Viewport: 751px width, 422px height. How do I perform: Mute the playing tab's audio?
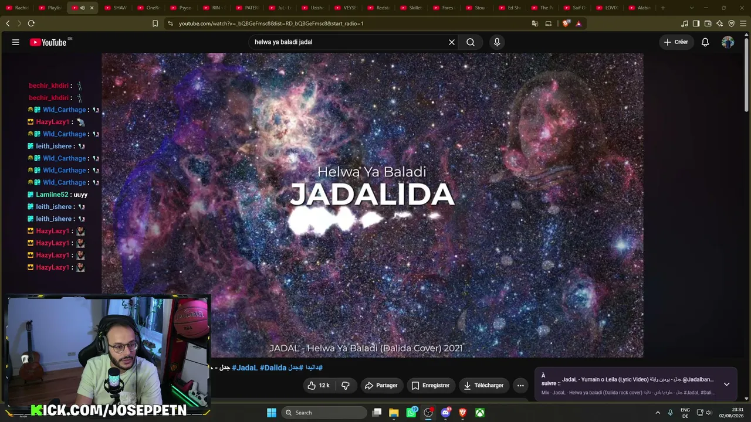[82, 8]
